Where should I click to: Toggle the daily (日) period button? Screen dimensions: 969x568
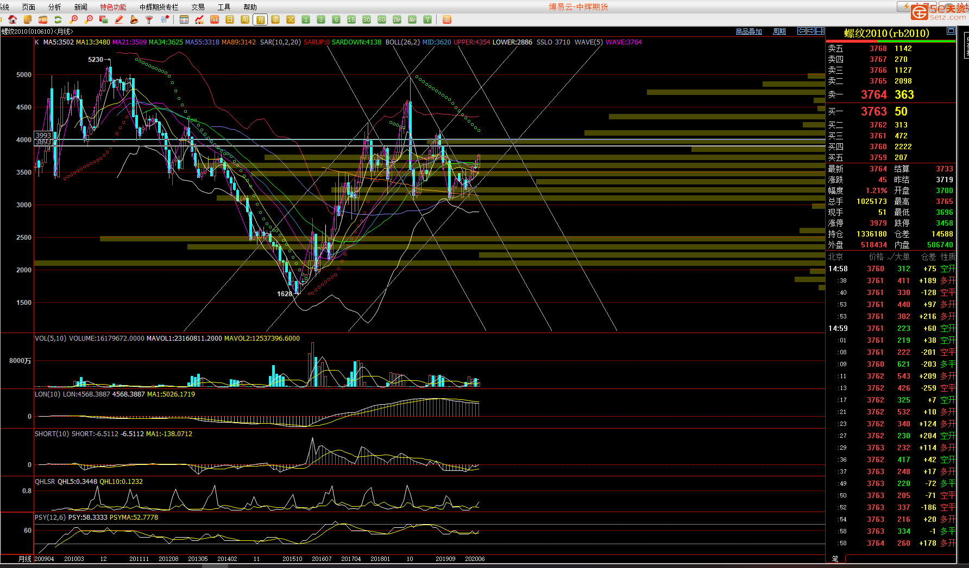coord(230,20)
